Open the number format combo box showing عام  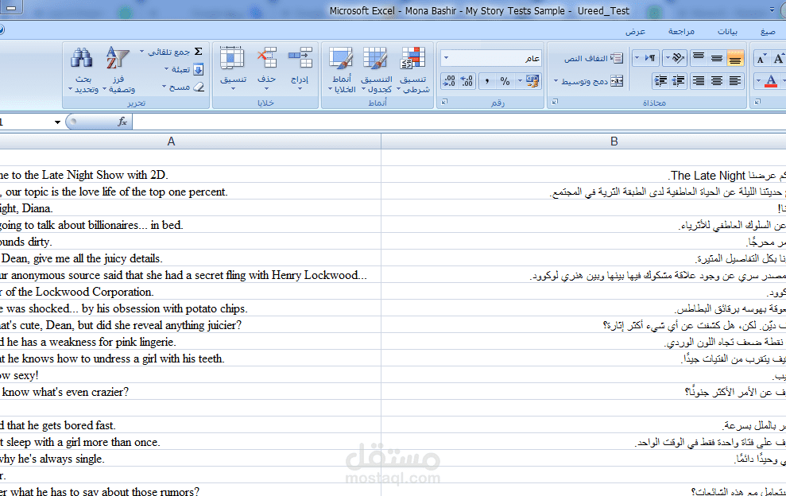491,59
